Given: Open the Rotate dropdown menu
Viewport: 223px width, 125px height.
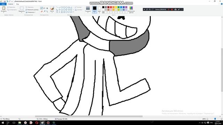Looking at the screenshot, I should [x=30, y=12].
